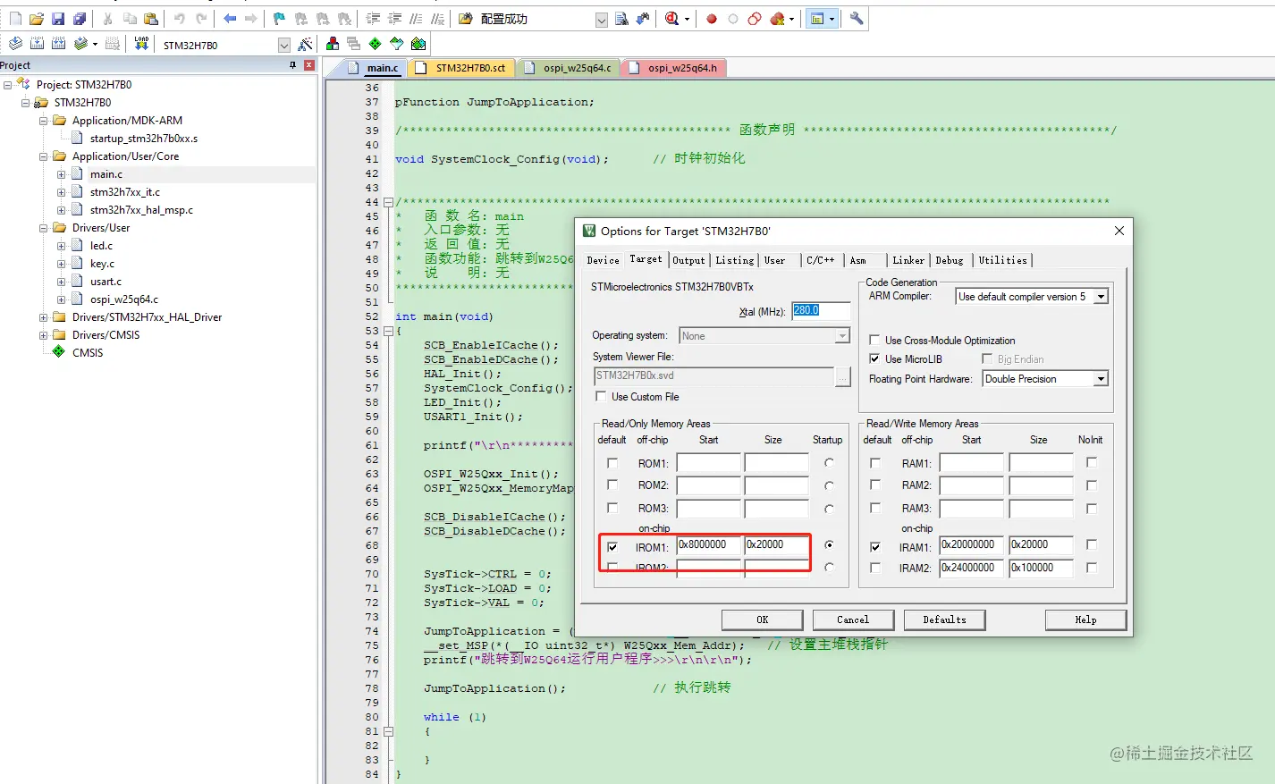Create a new file from toolbar
The height and width of the screenshot is (784, 1275).
tap(15, 19)
